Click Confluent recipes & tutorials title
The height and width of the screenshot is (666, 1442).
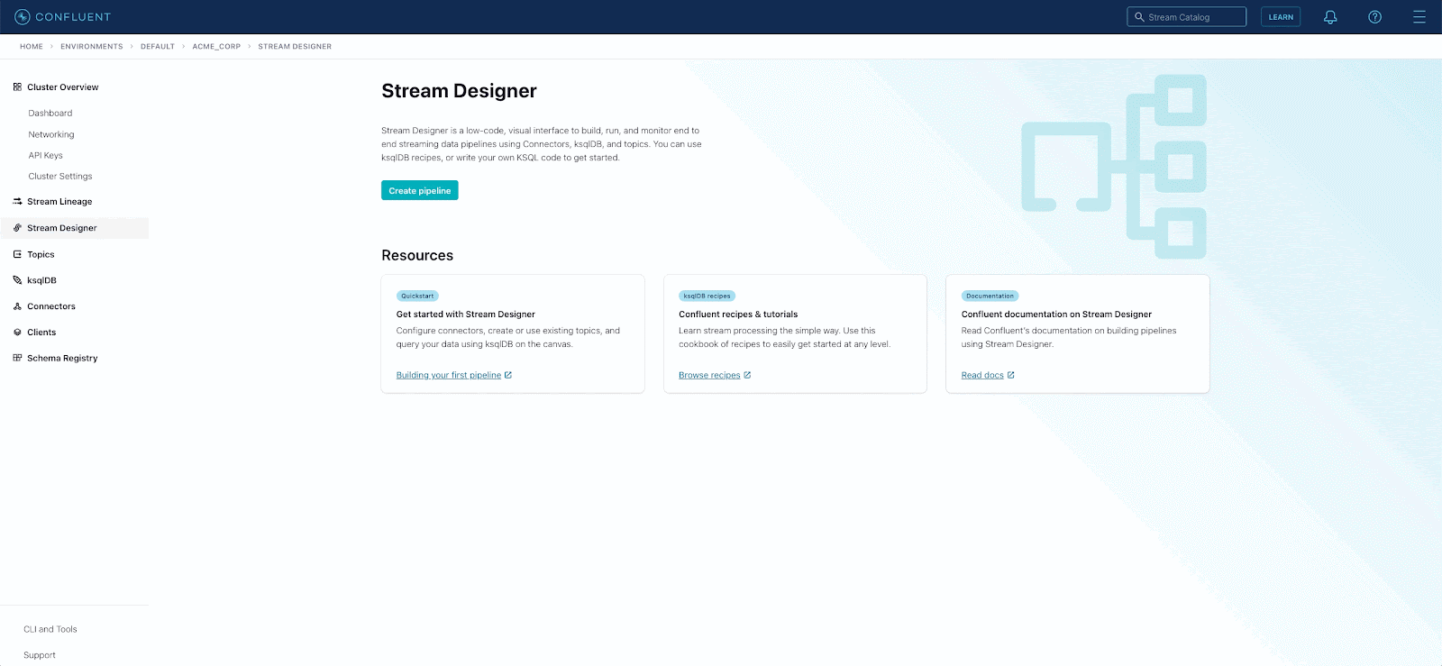(x=738, y=315)
